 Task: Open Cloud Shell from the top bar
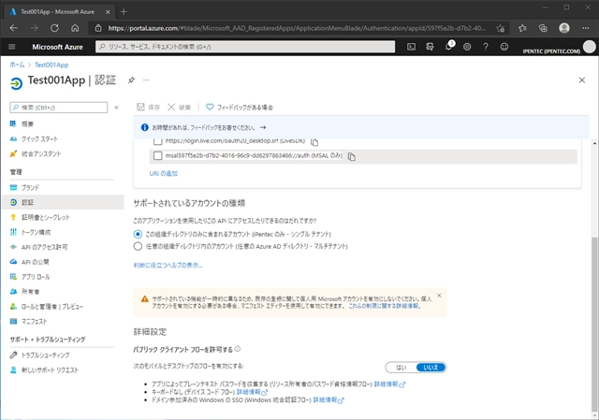411,47
